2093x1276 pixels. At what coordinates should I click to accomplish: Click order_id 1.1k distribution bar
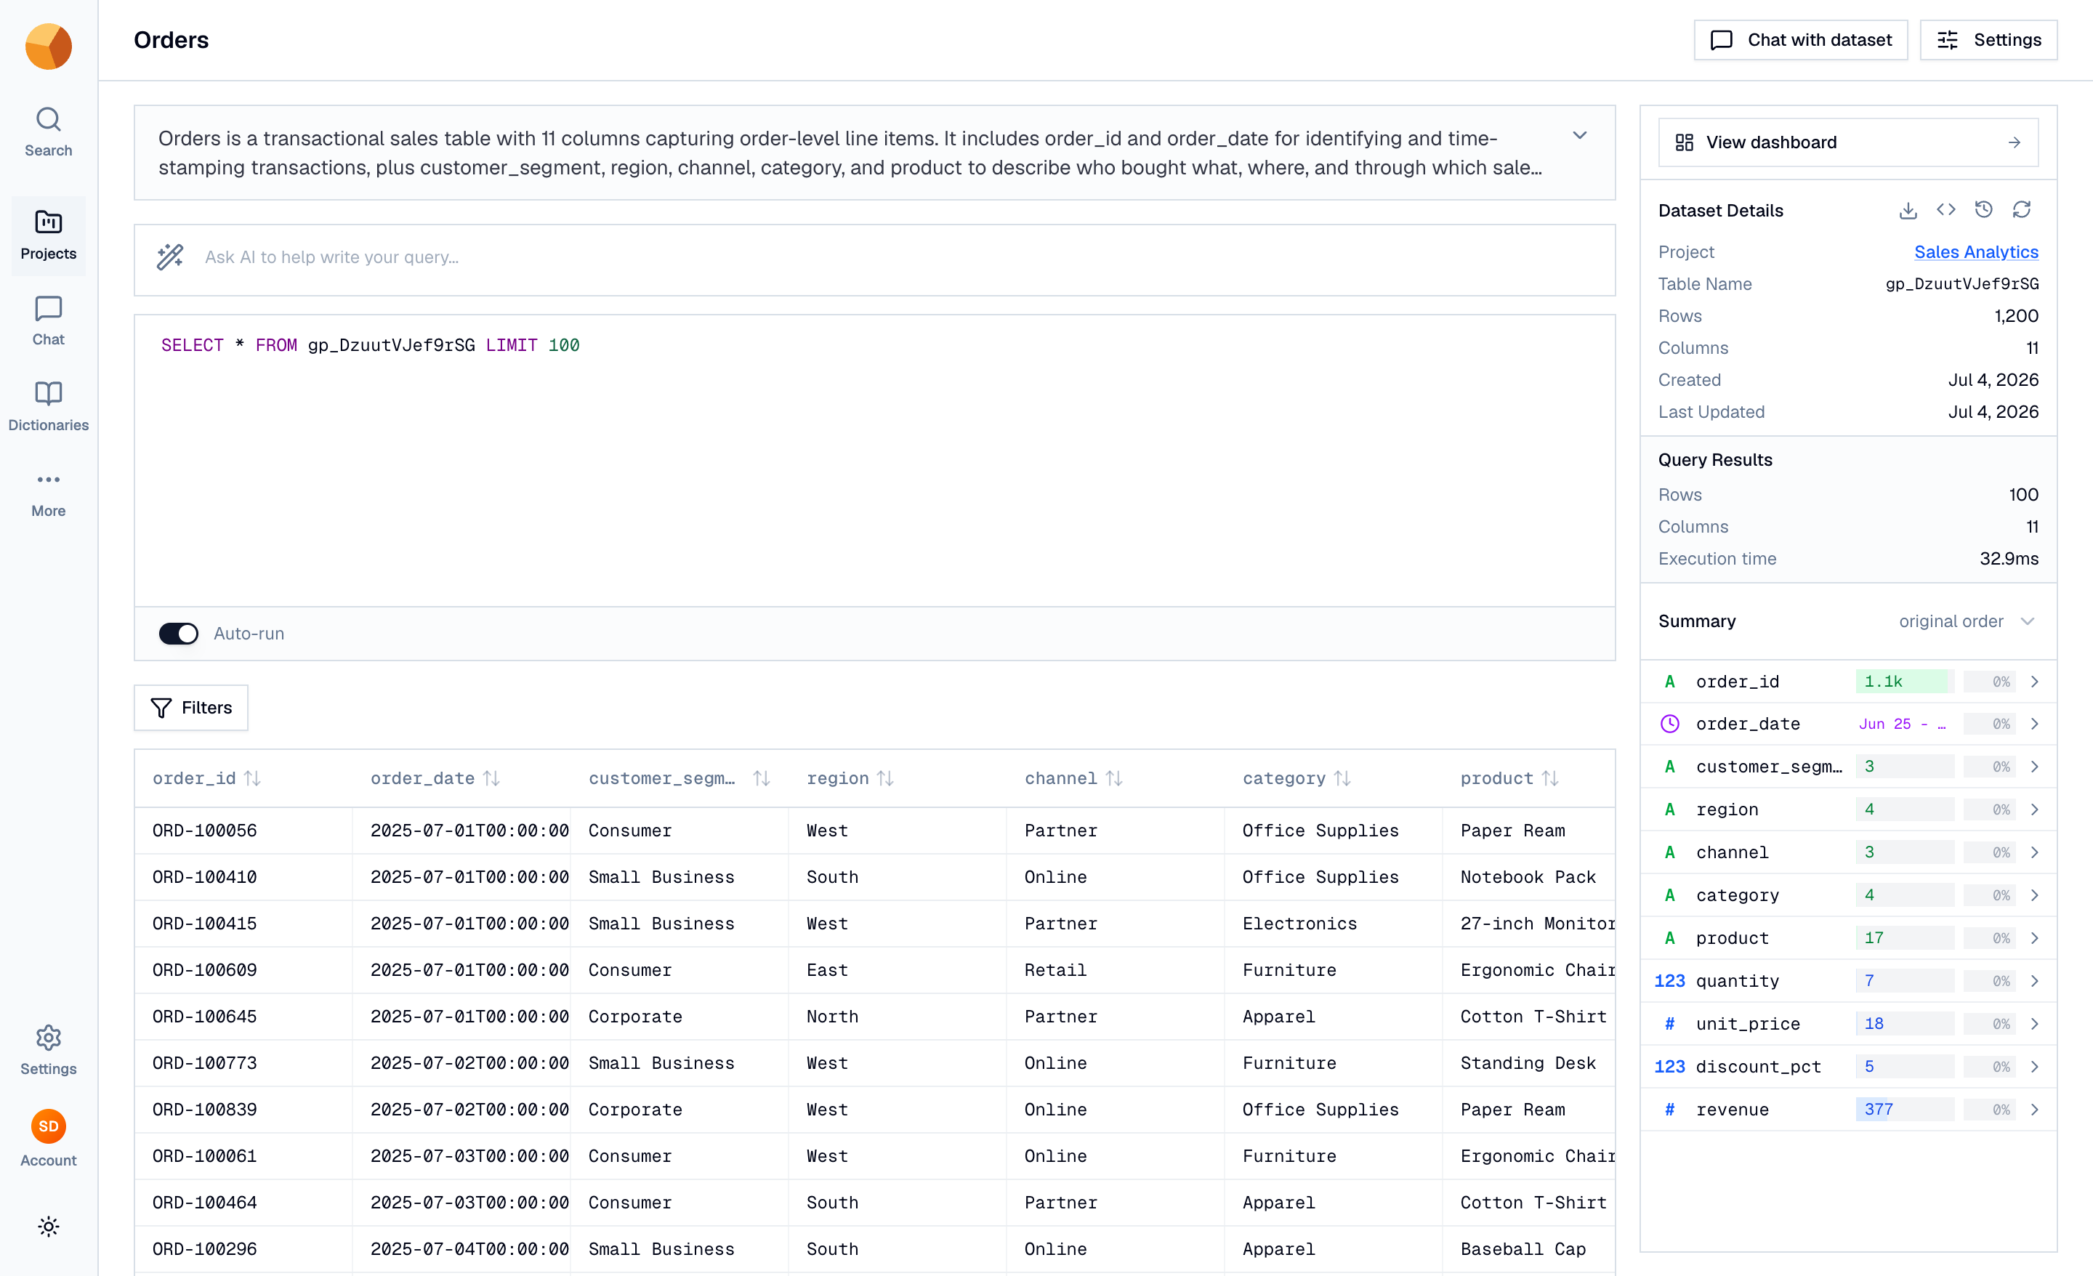[1905, 682]
